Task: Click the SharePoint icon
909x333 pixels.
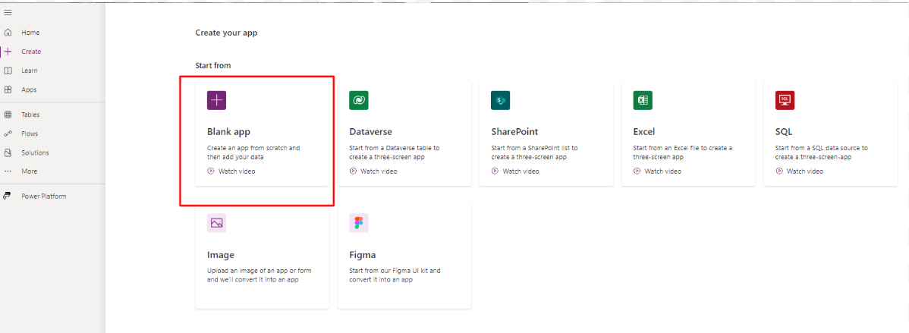Action: tap(500, 100)
